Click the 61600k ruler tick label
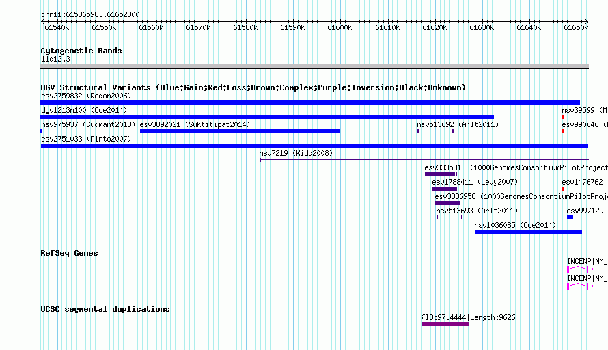Screen dimensions: 608x350 [x=340, y=27]
